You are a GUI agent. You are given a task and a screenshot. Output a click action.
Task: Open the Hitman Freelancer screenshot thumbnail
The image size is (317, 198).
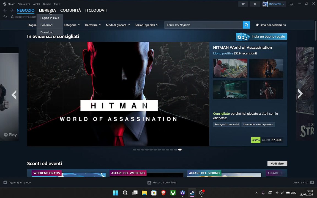(x=230, y=89)
